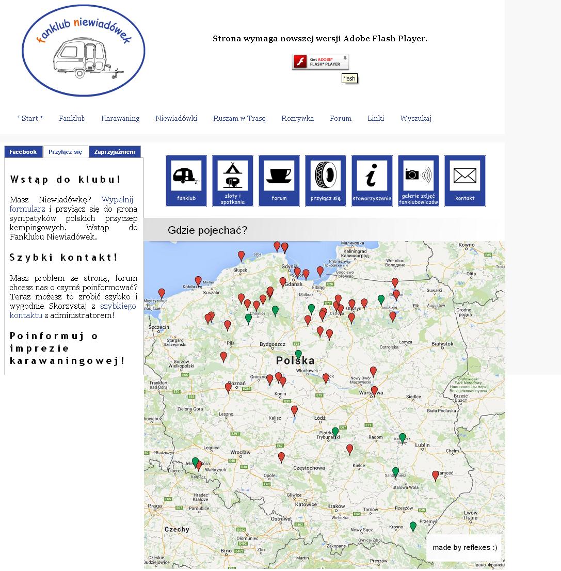Viewport: 561px width, 571px height.
Task: Go to Wyszukaj in the navigation
Action: (415, 118)
